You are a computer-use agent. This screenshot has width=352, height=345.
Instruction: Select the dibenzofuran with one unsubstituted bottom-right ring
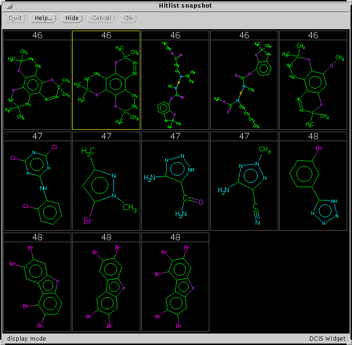(x=37, y=286)
